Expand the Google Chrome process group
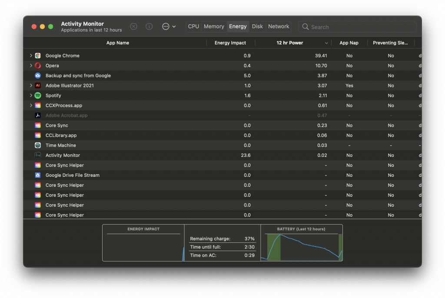Image resolution: width=445 pixels, height=298 pixels. (x=31, y=56)
